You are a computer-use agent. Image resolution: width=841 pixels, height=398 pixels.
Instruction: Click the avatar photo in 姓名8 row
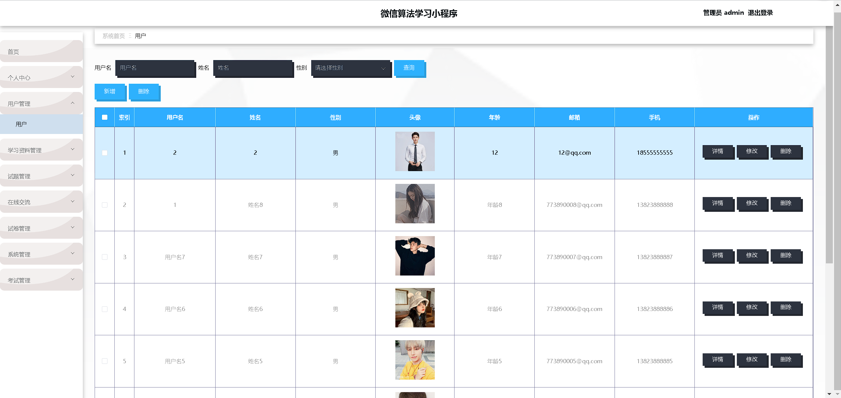pyautogui.click(x=415, y=204)
